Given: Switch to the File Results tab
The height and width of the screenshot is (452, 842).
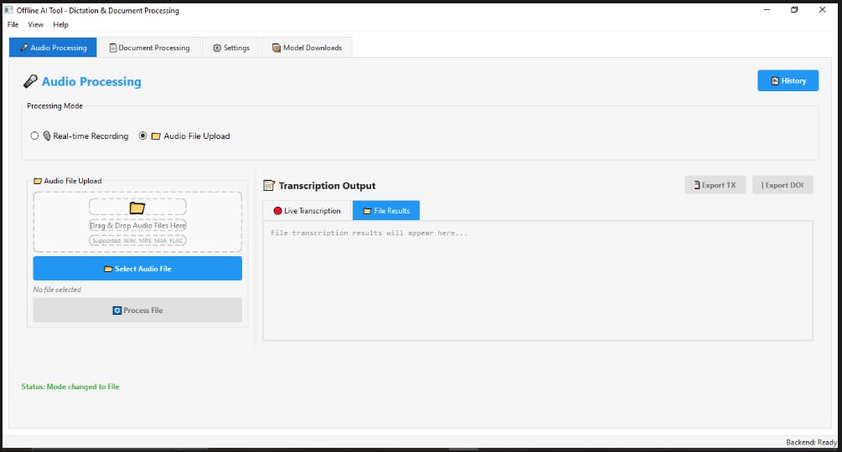Looking at the screenshot, I should 386,211.
